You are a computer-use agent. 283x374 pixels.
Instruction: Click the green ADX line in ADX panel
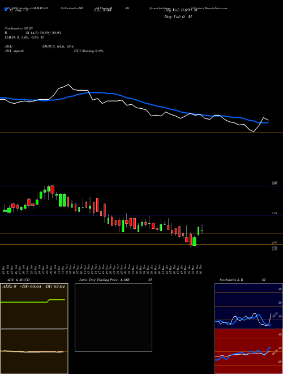pos(33,301)
